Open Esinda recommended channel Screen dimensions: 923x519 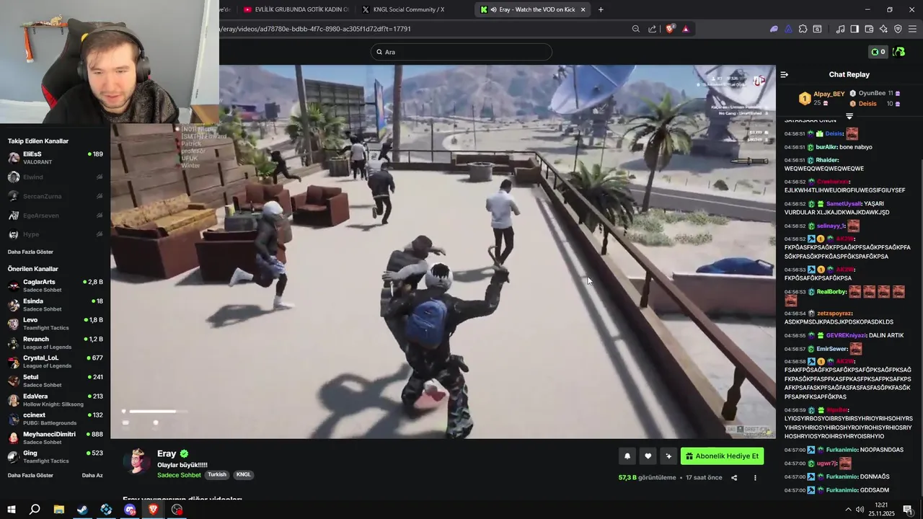point(56,304)
